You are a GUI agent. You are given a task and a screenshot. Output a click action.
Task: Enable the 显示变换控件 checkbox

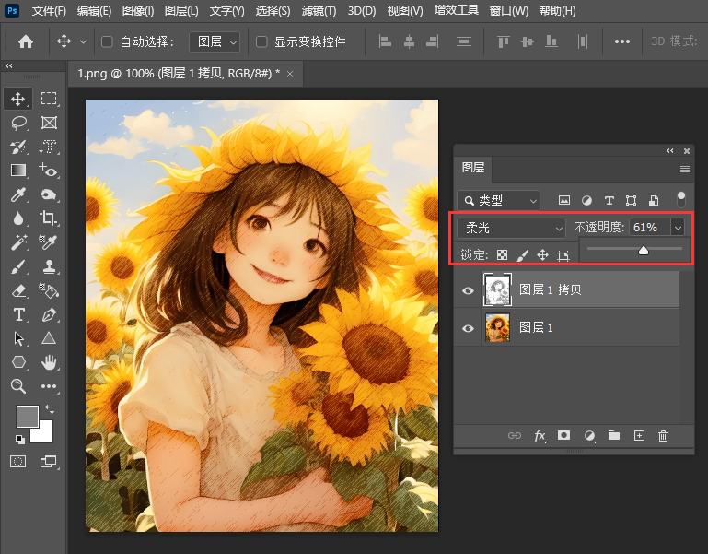[x=261, y=41]
